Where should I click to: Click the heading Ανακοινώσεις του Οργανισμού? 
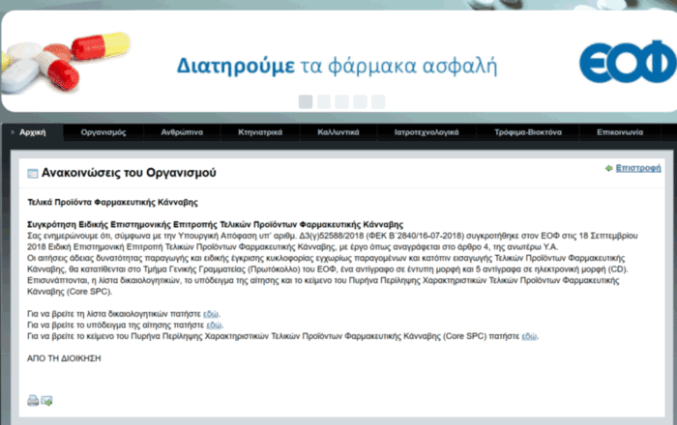point(129,173)
